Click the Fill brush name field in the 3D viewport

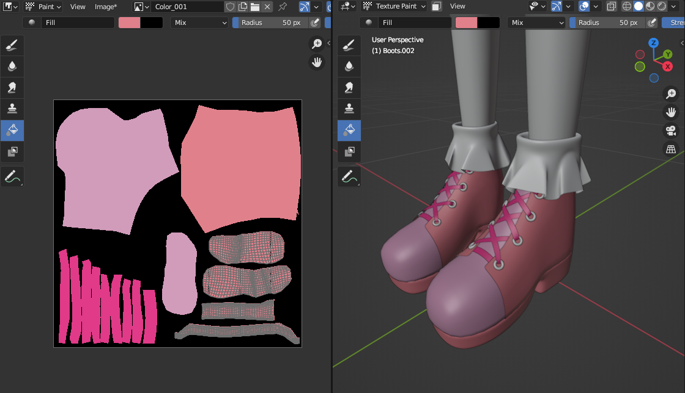click(415, 23)
